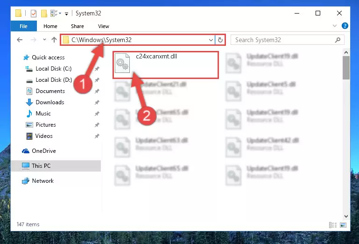Close the System32 window
The height and width of the screenshot is (244, 359).
tap(339, 13)
